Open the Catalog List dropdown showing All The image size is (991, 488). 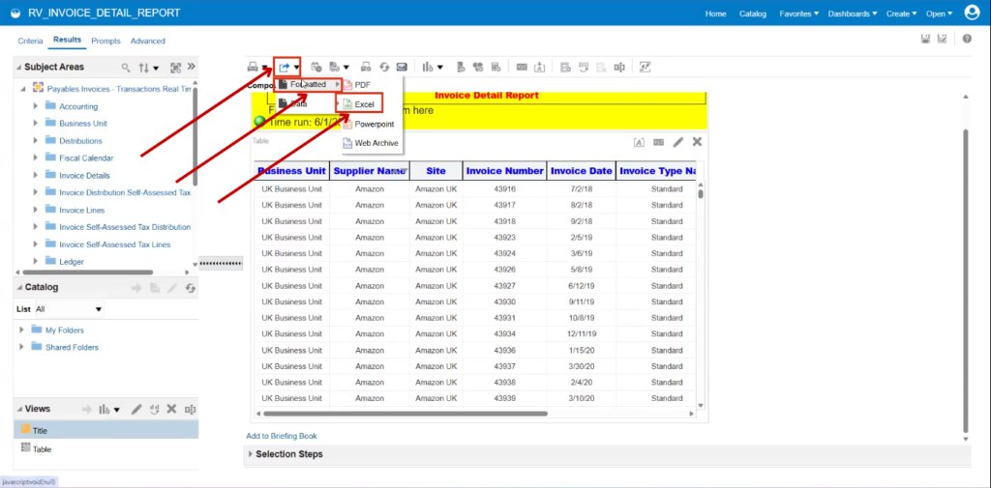point(69,309)
